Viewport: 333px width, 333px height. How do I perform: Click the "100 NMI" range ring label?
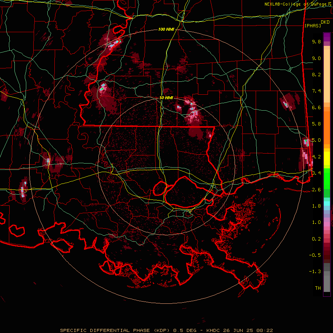166,29
